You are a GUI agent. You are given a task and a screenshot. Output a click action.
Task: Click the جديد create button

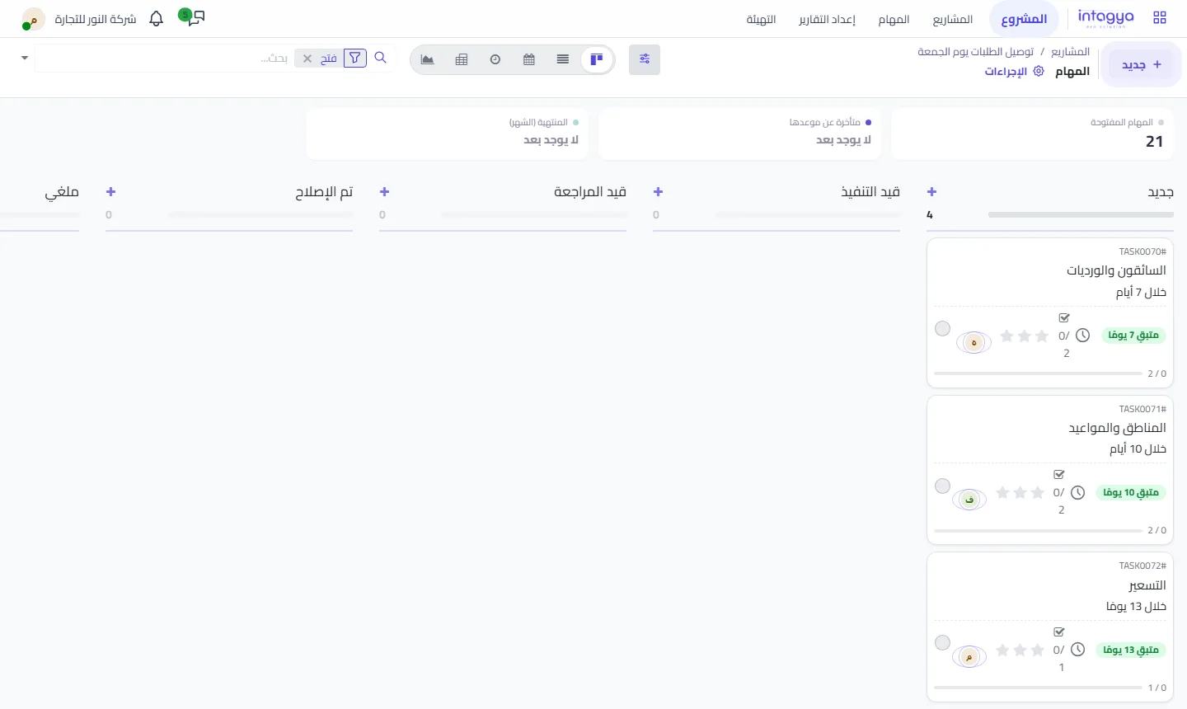click(1141, 64)
